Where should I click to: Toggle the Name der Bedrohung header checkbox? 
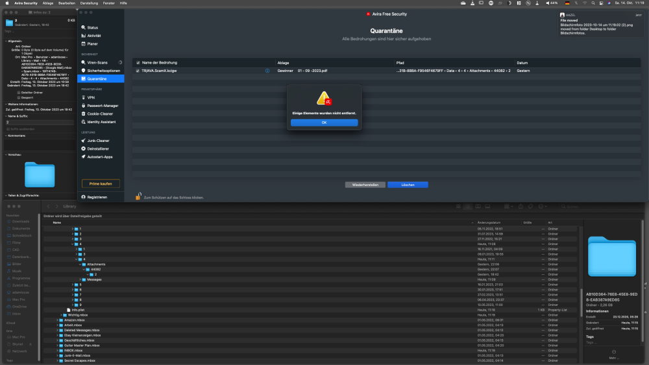[138, 63]
